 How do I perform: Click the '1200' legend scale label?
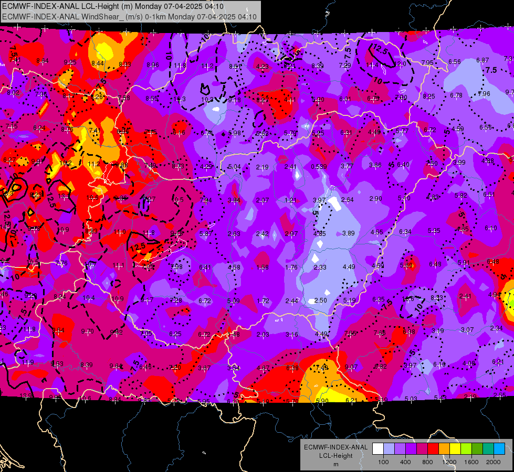pos(449,462)
